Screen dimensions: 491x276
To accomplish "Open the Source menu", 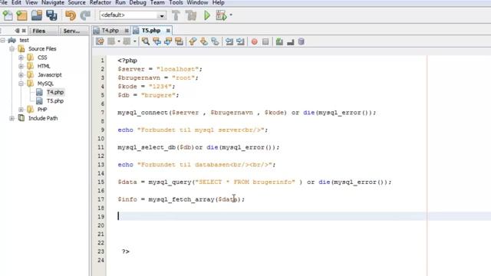I will (77, 2).
